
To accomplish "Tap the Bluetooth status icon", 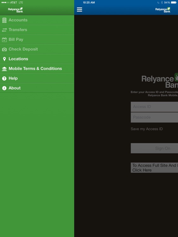I will click(162, 3).
